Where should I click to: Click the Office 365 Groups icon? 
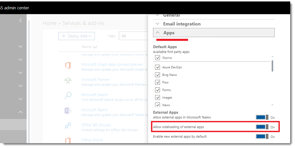click(68, 126)
